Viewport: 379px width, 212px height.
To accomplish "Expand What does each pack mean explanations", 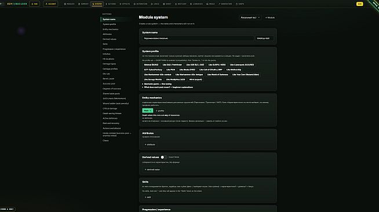I will (167, 87).
